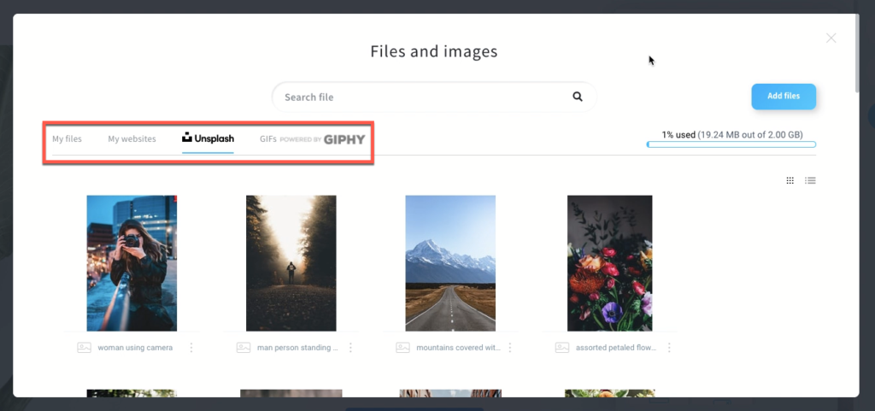Open options menu for woman using camera

[191, 348]
